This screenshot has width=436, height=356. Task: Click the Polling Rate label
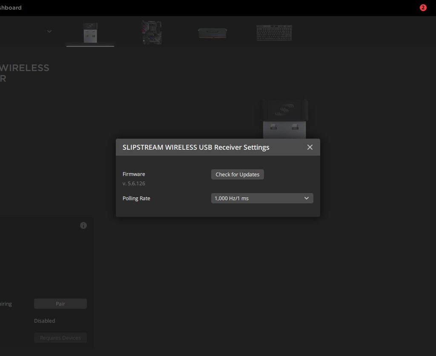(x=136, y=198)
